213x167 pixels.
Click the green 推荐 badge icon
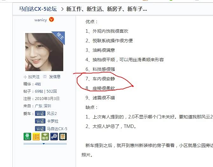(x=45, y=137)
